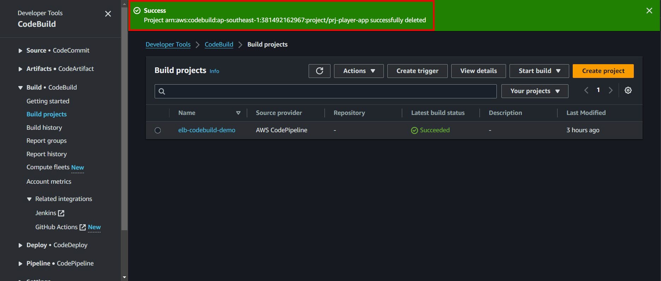Open Report groups in sidebar

click(47, 141)
